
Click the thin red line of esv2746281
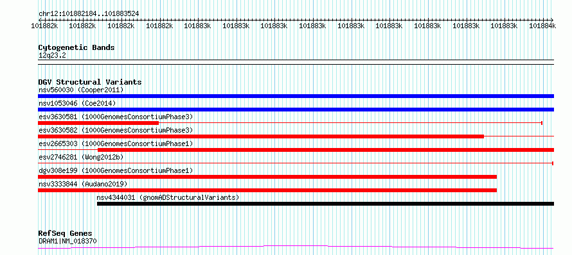point(296,163)
